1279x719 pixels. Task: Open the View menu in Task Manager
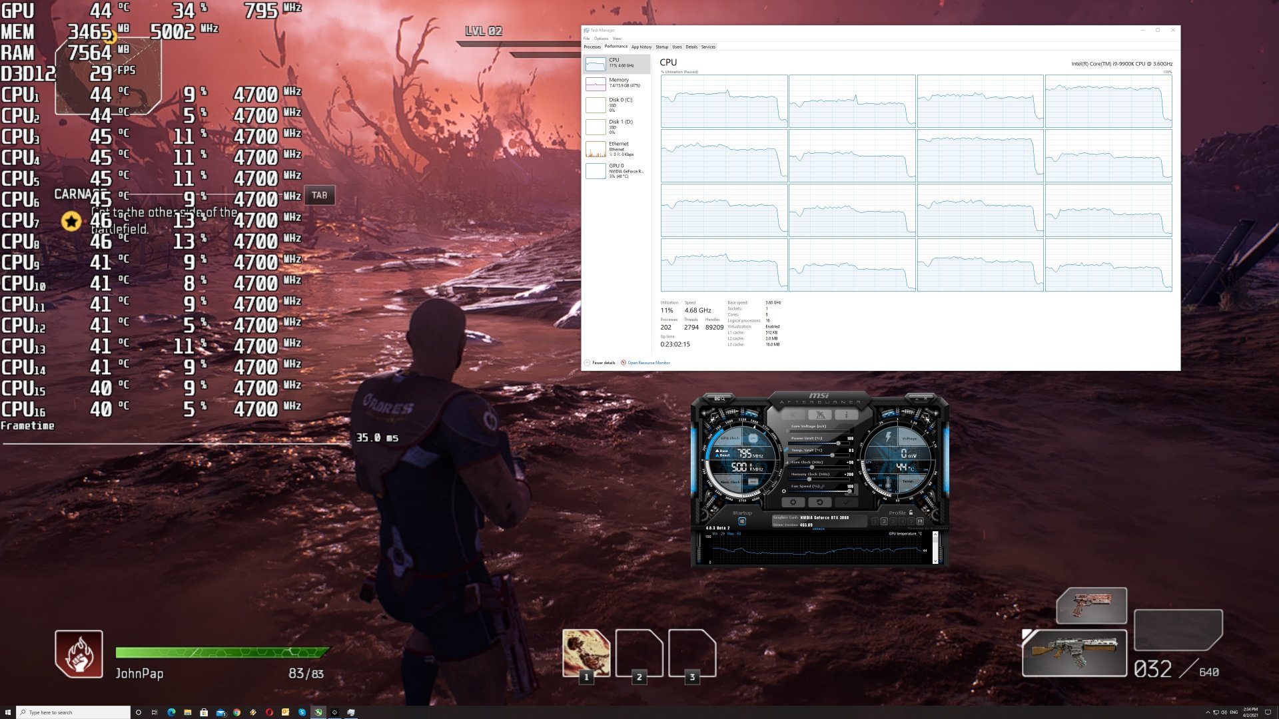[x=616, y=39]
